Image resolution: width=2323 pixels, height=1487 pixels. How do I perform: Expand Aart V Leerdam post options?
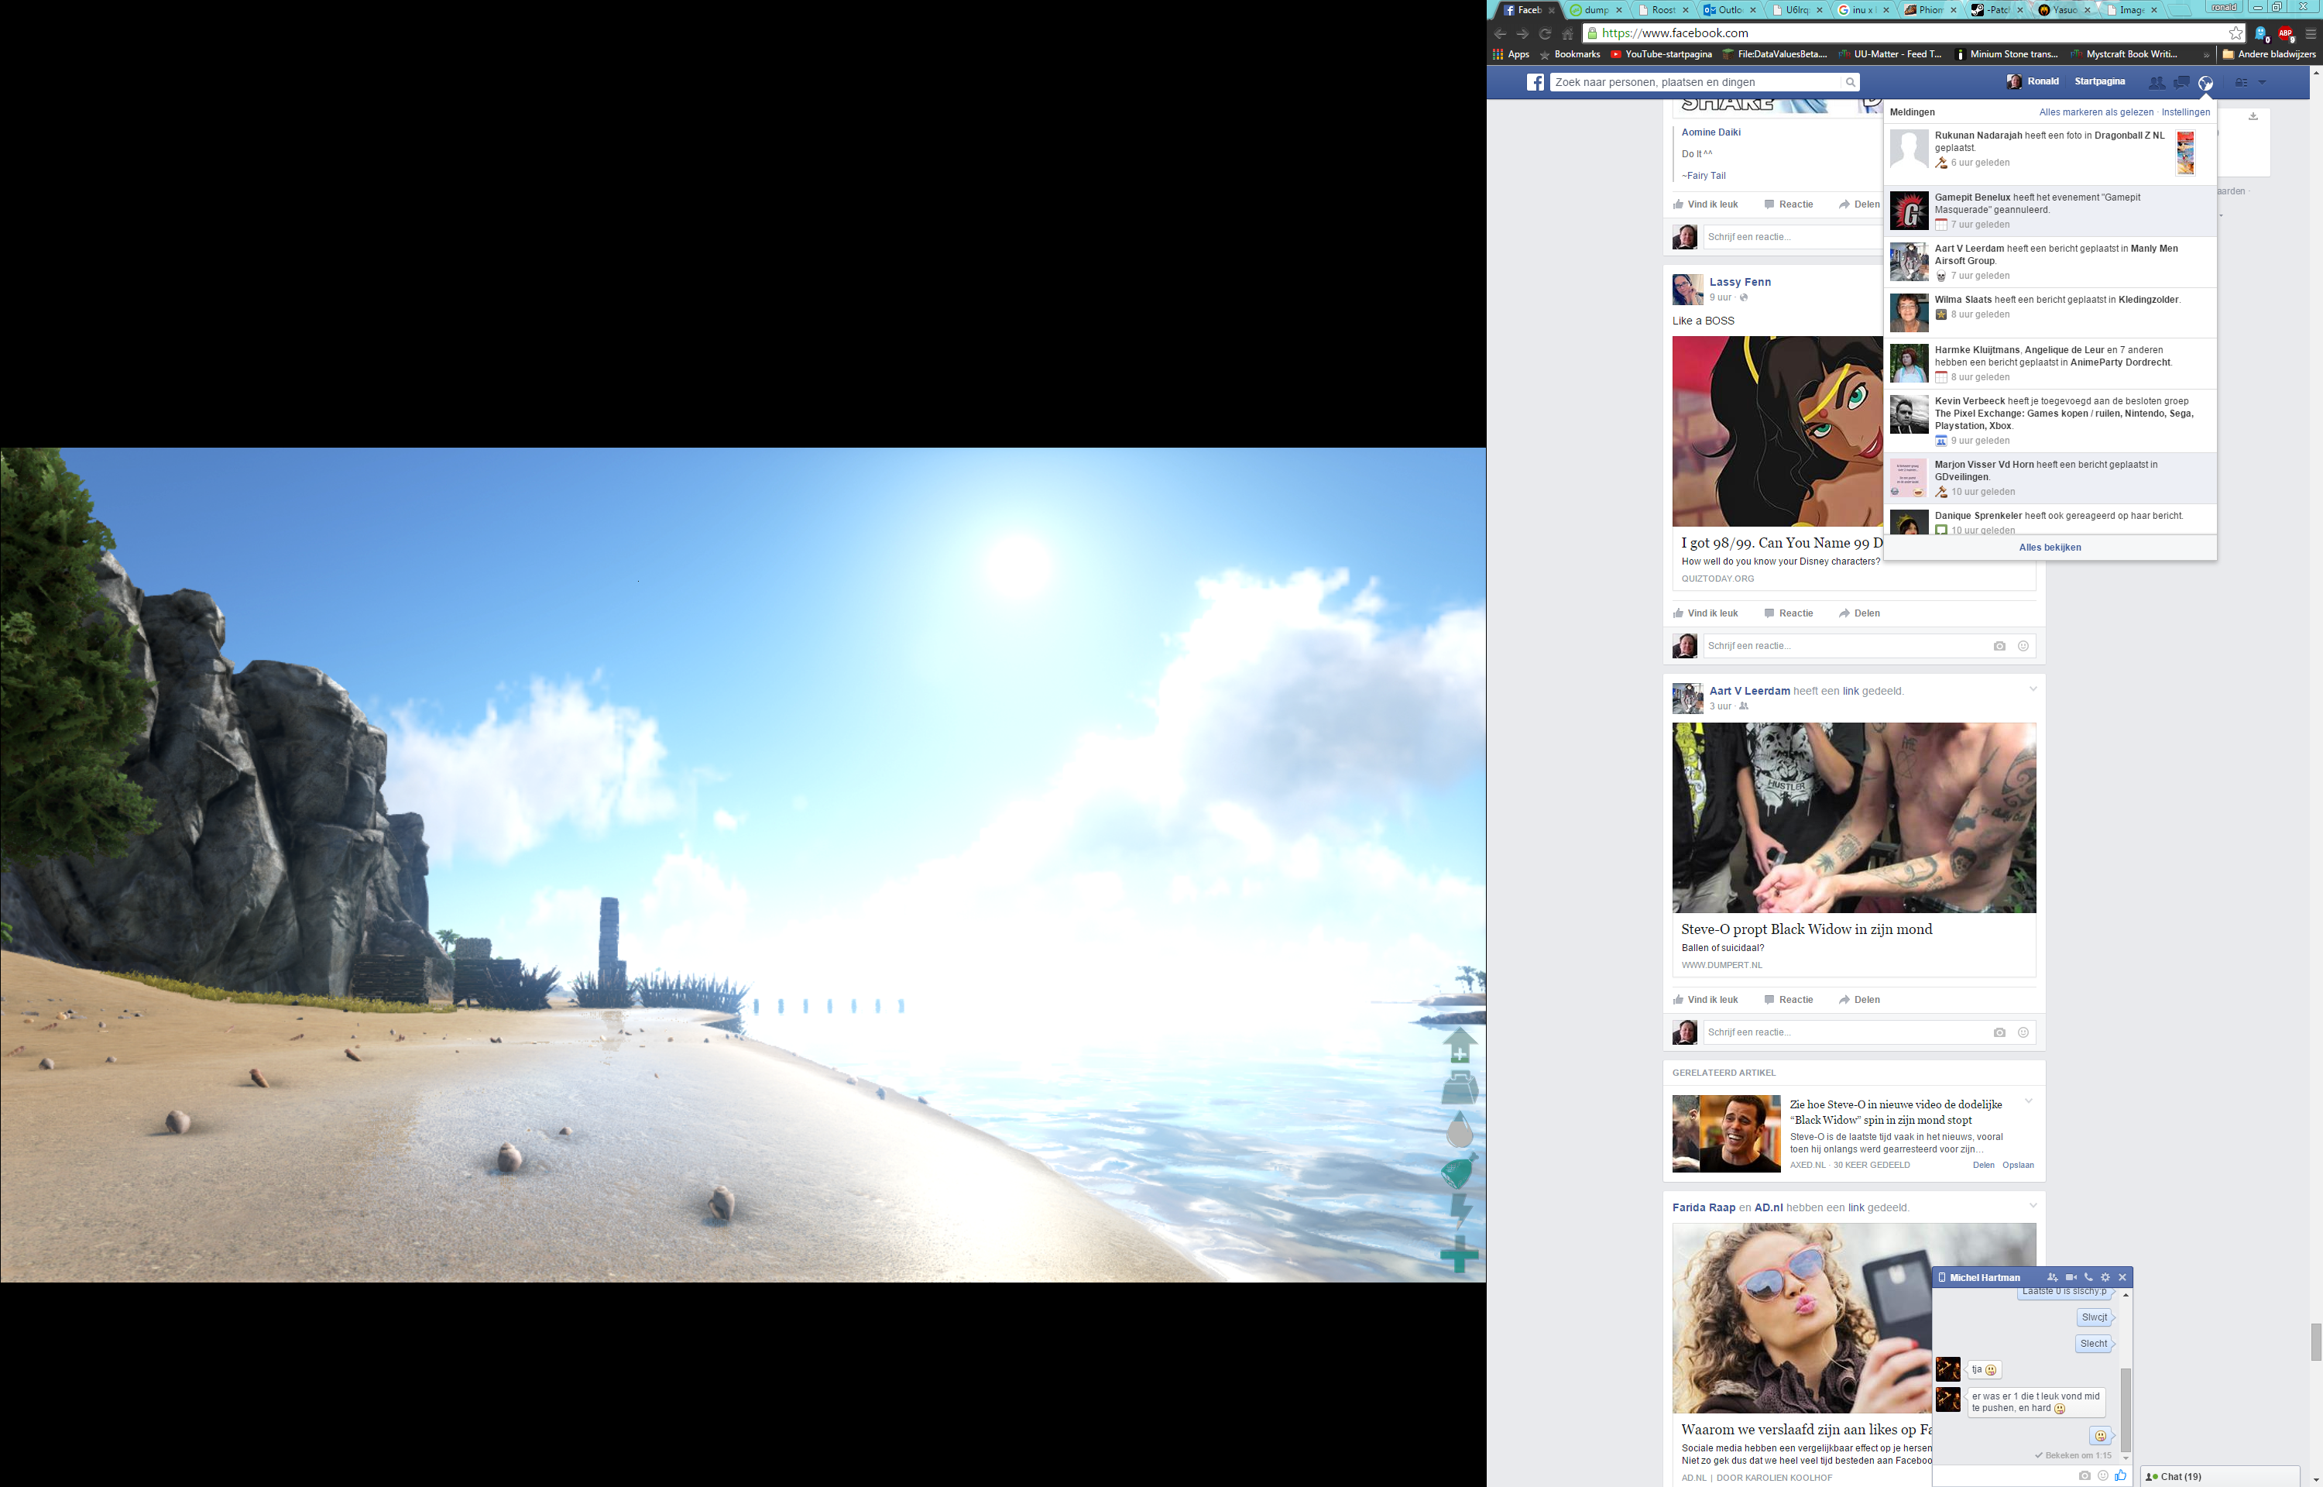click(x=2033, y=689)
